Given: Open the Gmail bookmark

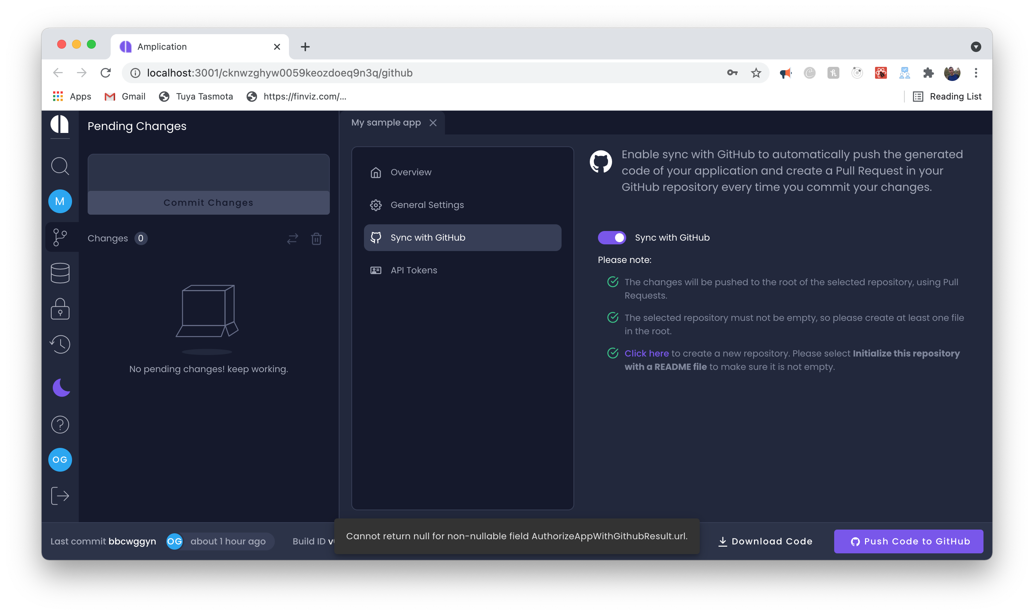Looking at the screenshot, I should pos(125,97).
